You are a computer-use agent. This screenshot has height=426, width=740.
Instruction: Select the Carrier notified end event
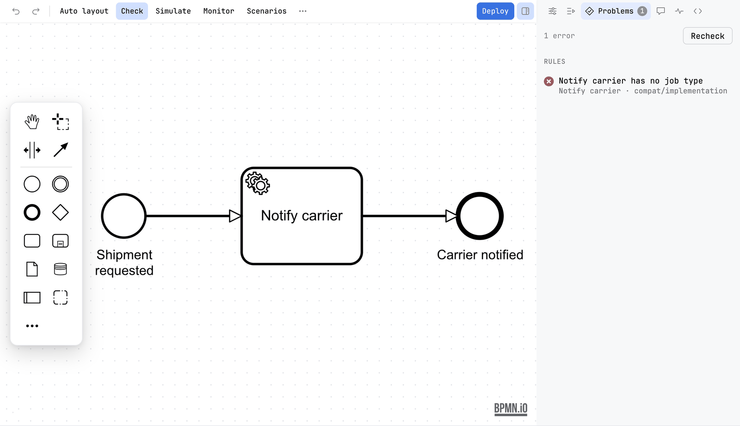point(480,216)
